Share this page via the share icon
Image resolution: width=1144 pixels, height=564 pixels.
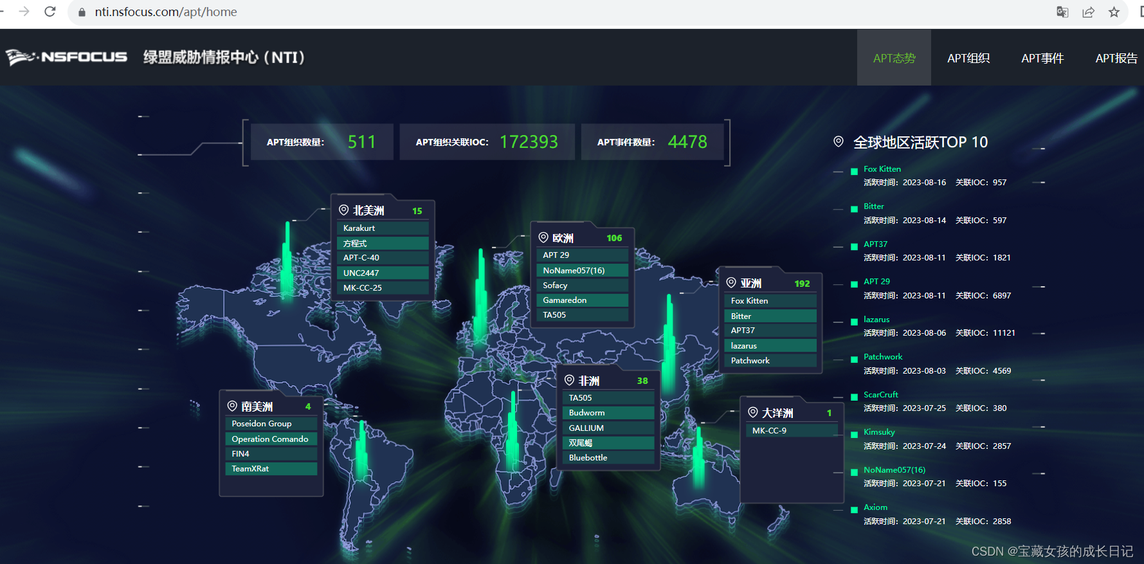coord(1088,12)
